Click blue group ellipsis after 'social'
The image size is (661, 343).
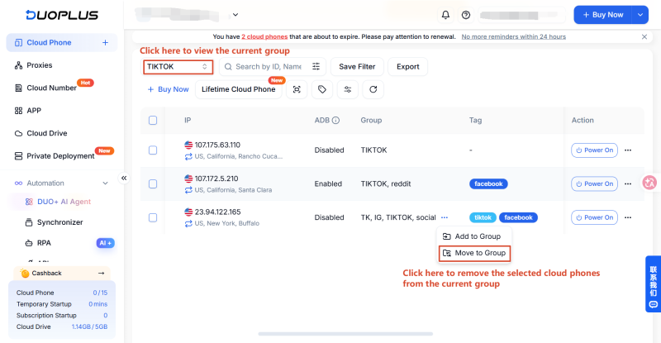point(445,217)
